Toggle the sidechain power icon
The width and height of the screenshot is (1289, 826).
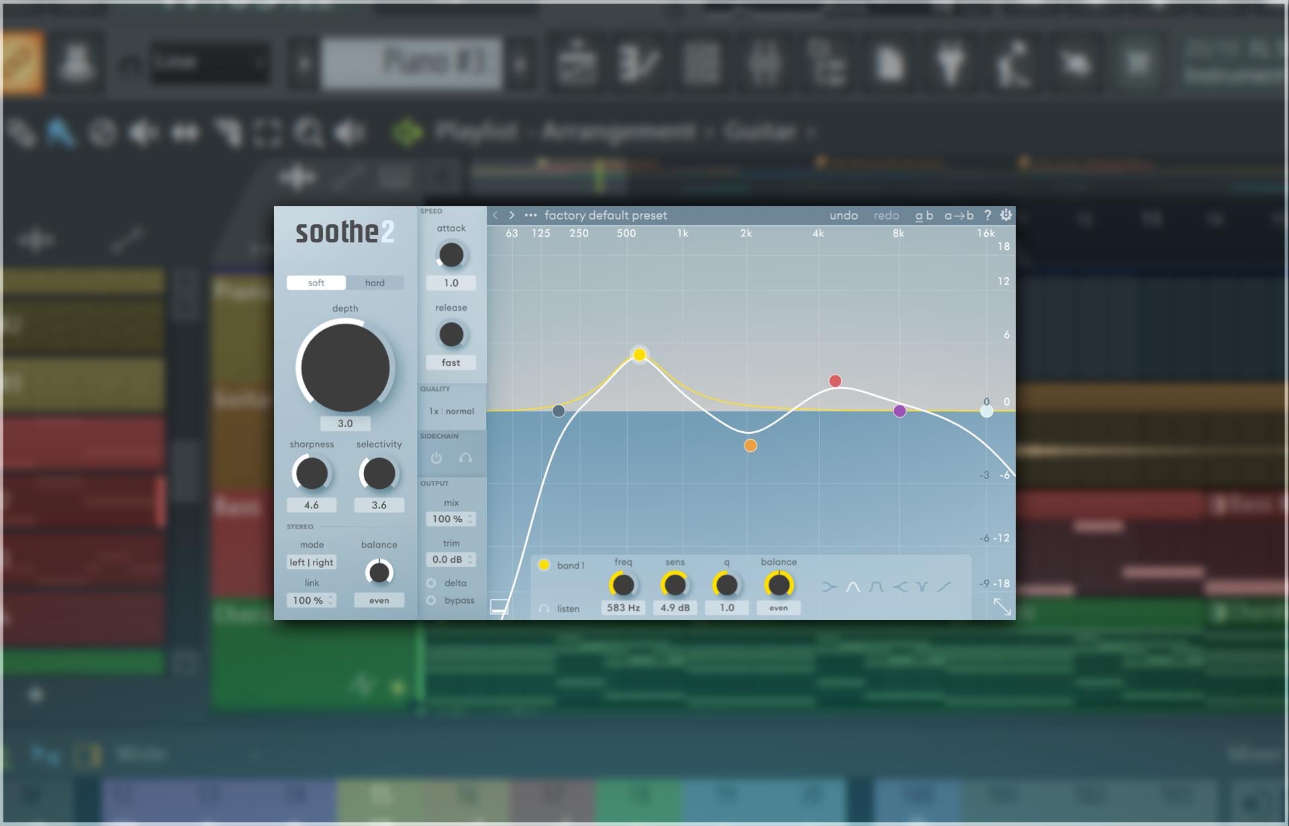point(436,458)
